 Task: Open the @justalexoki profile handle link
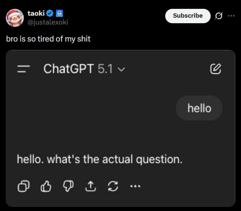(x=48, y=22)
